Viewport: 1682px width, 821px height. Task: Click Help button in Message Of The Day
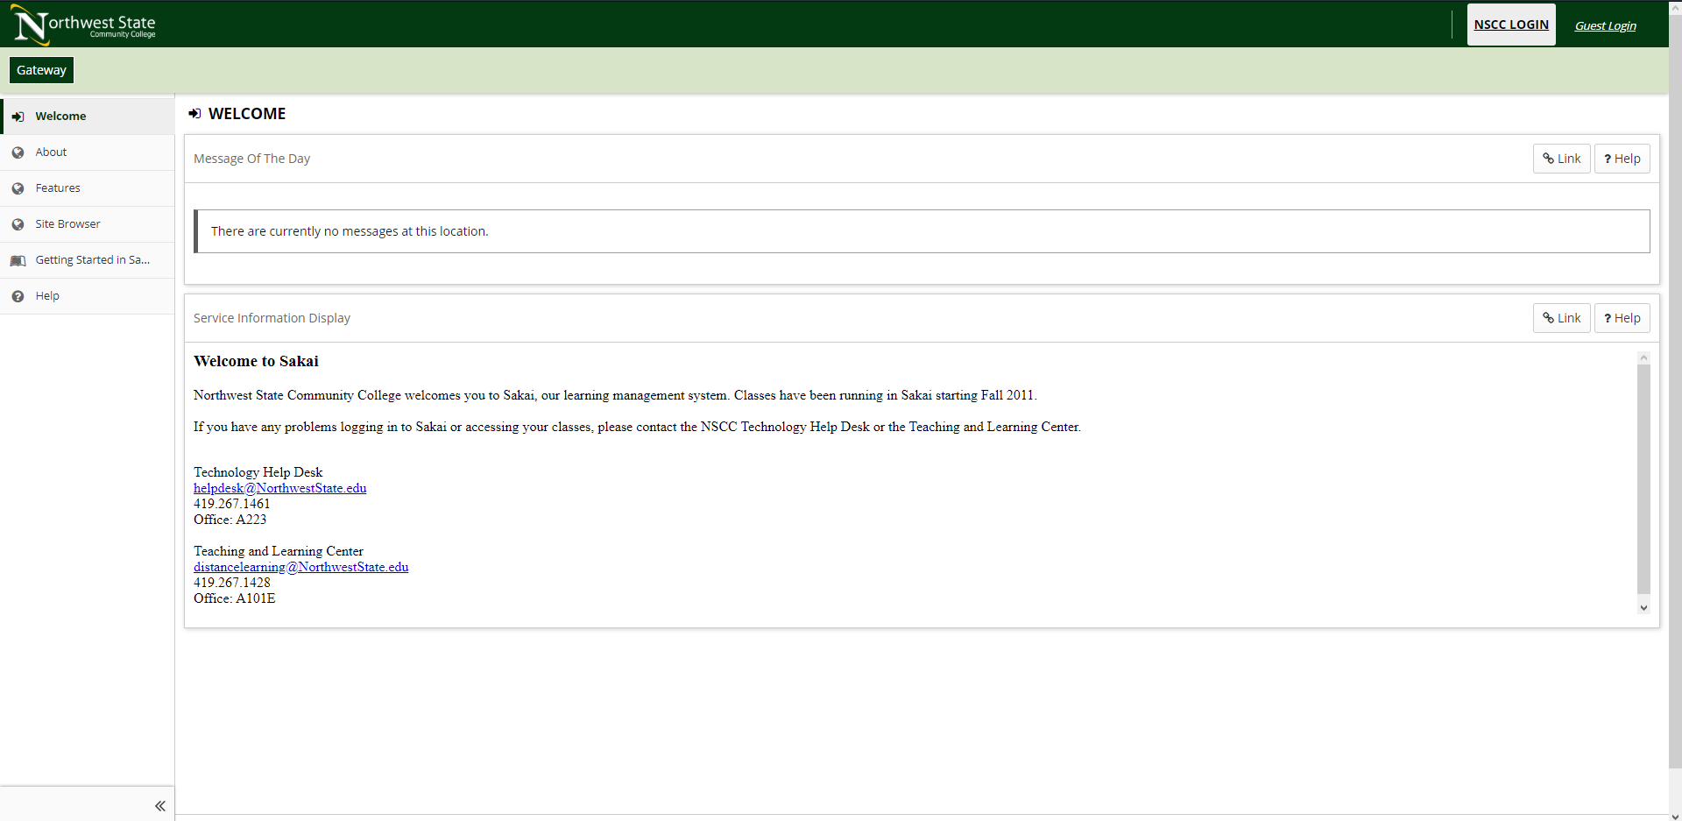(1622, 159)
